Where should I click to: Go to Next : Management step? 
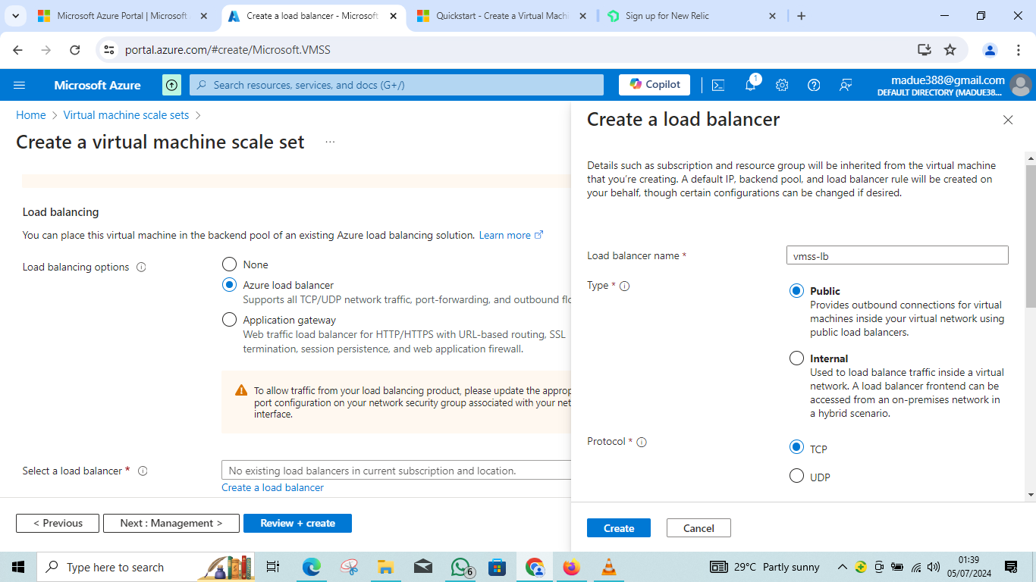pos(171,523)
